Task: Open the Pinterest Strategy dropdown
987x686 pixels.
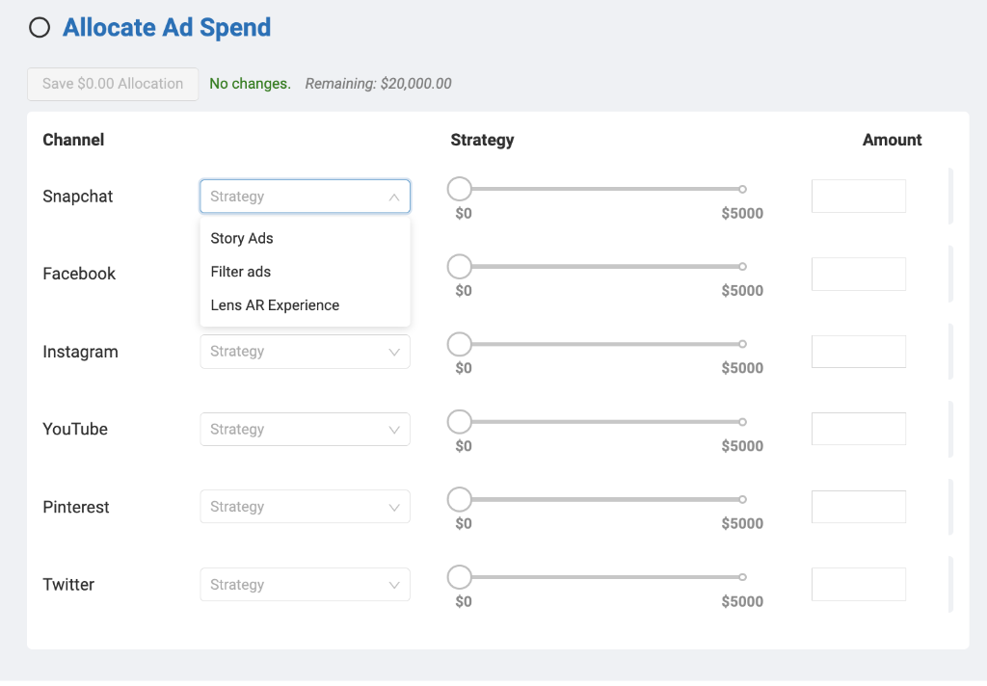Action: (305, 506)
